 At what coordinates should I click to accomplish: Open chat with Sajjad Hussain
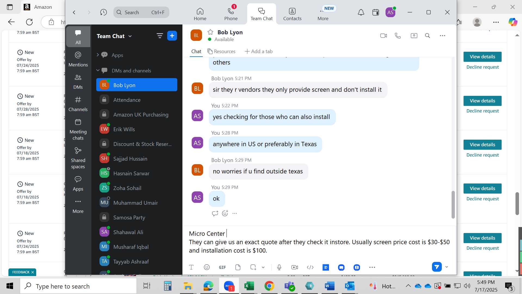tap(137, 159)
